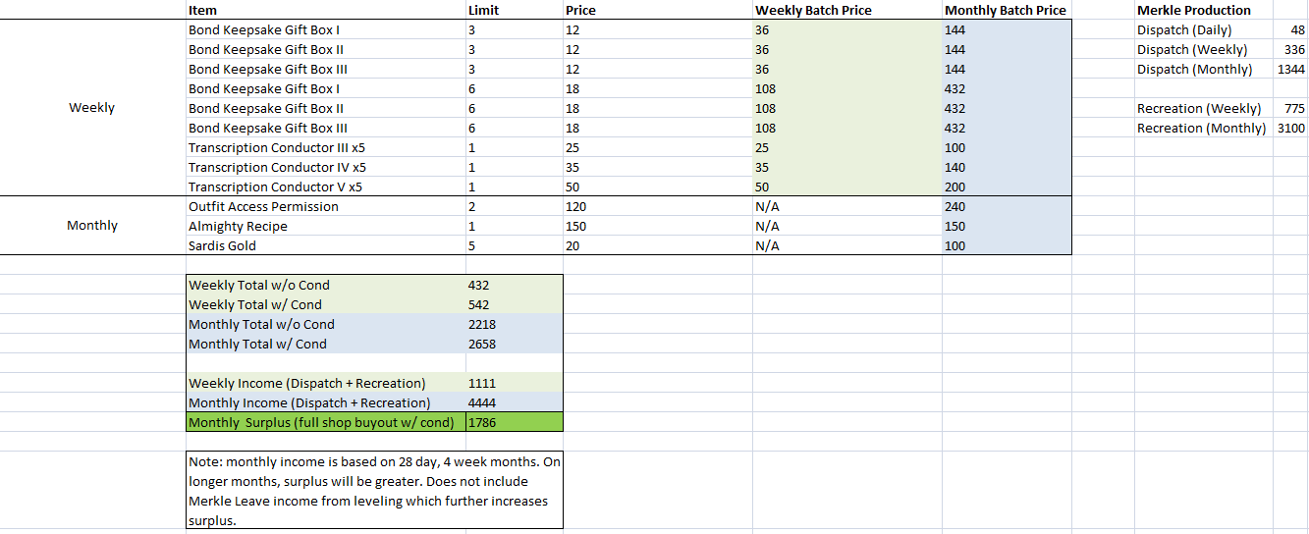Click the Outfit Access Permission price 120
This screenshot has width=1309, height=534.
coord(657,206)
